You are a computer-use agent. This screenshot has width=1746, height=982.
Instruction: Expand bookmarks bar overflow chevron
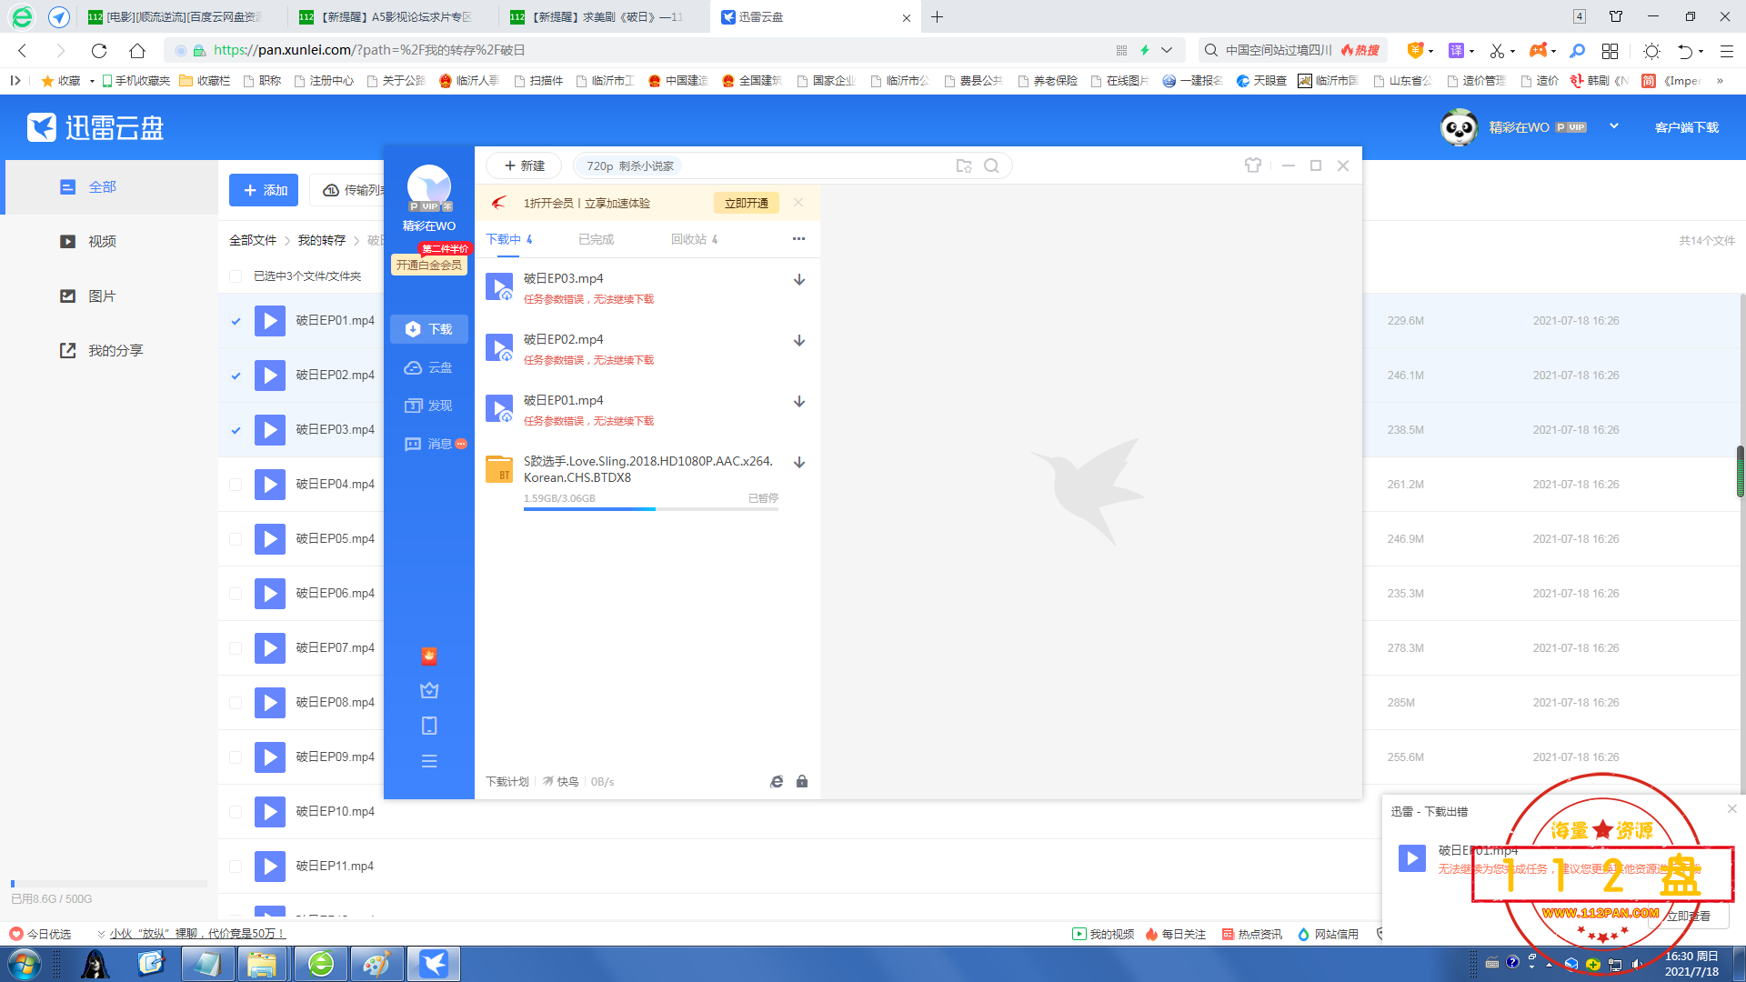click(1720, 81)
